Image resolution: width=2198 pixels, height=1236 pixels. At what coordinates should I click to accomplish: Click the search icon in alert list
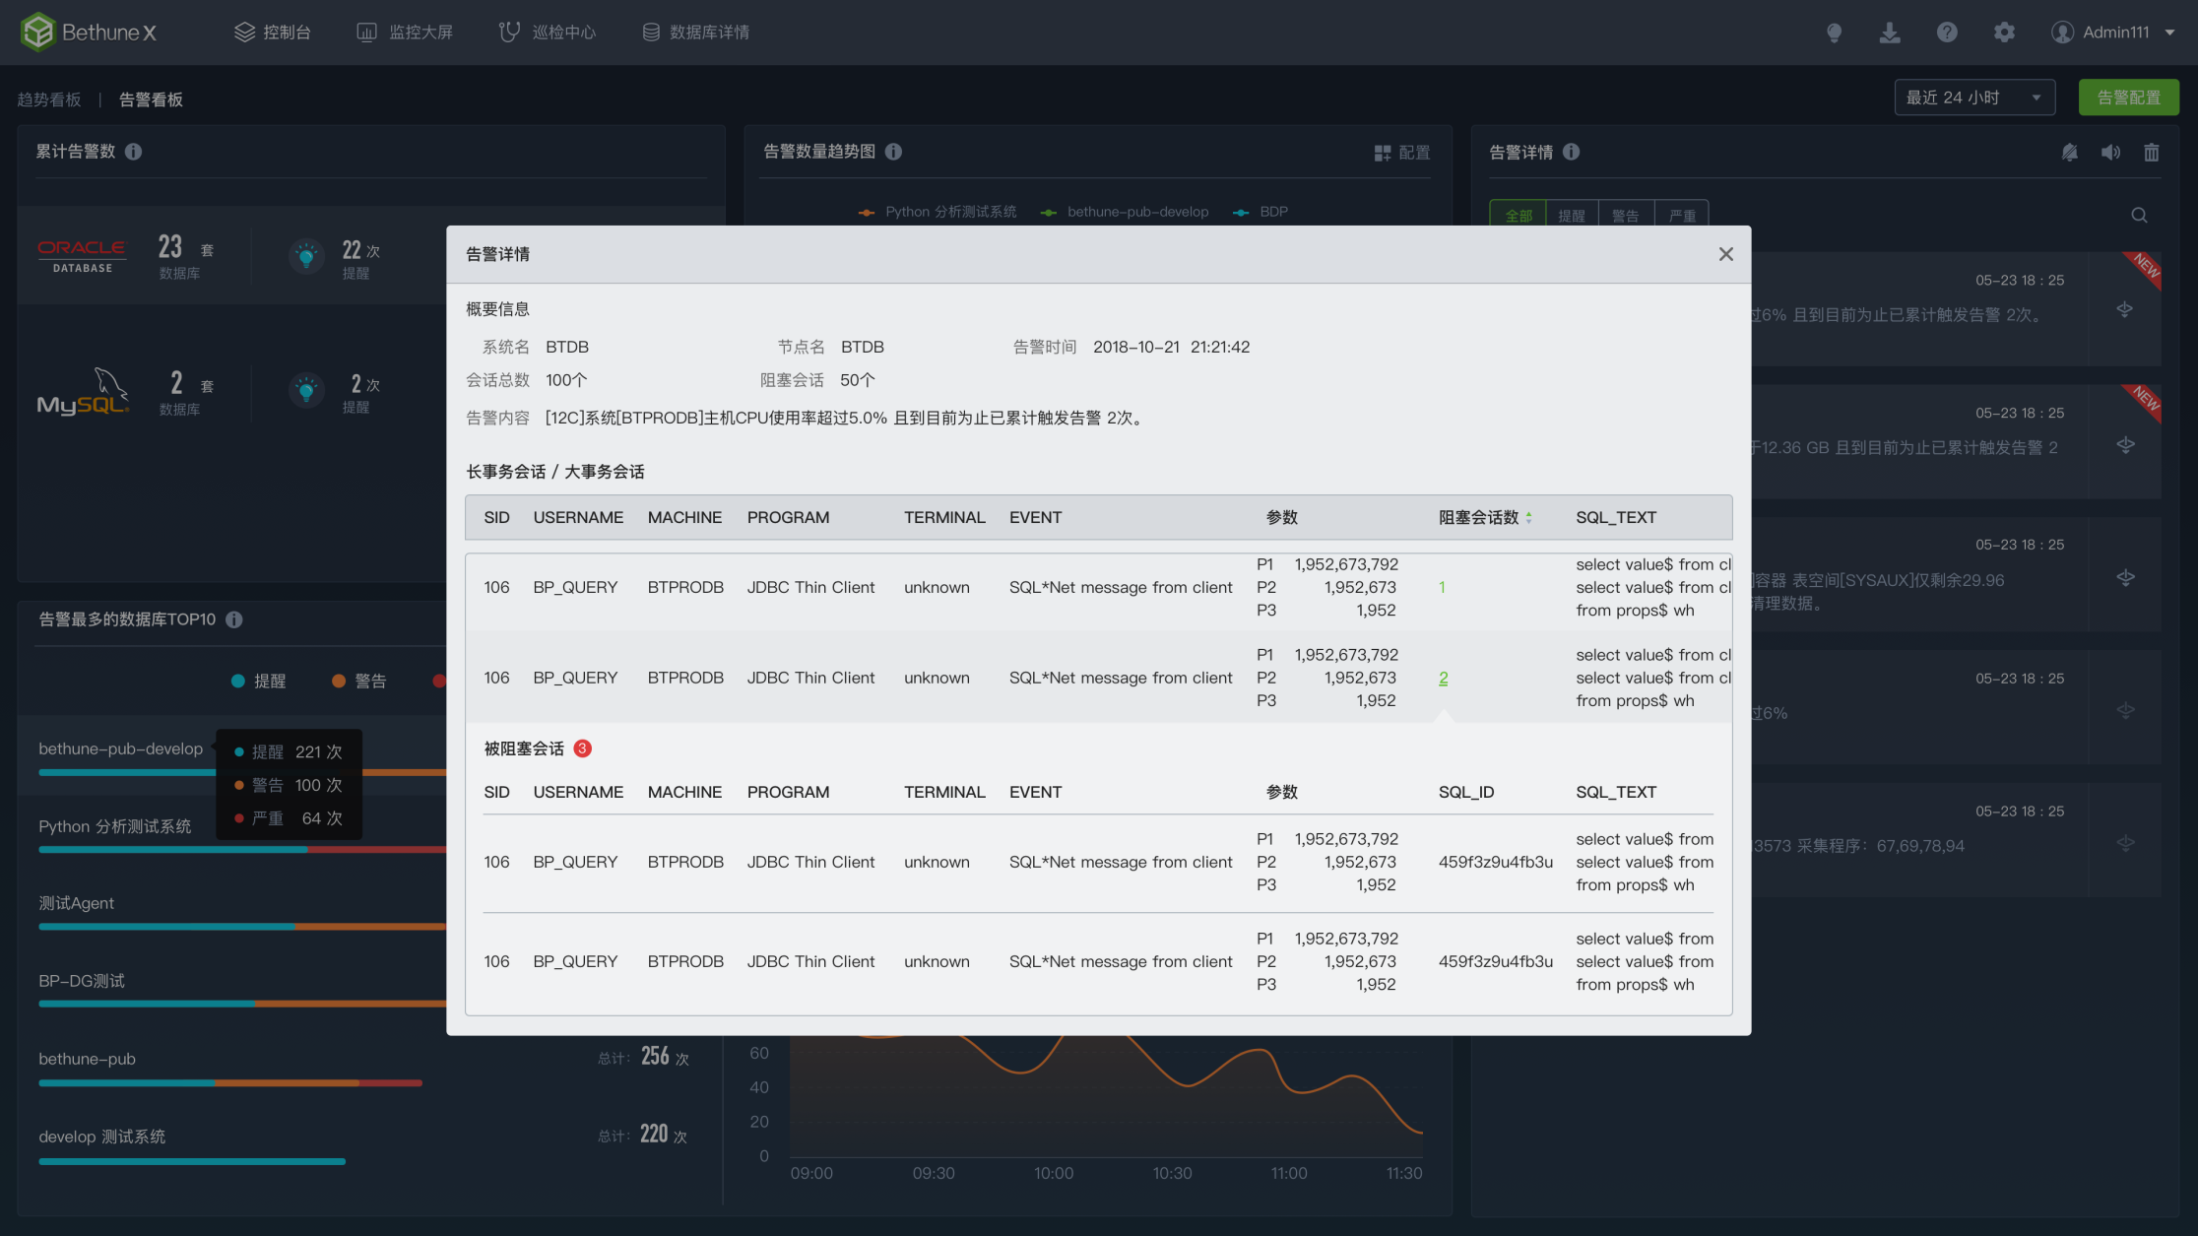(x=2139, y=216)
